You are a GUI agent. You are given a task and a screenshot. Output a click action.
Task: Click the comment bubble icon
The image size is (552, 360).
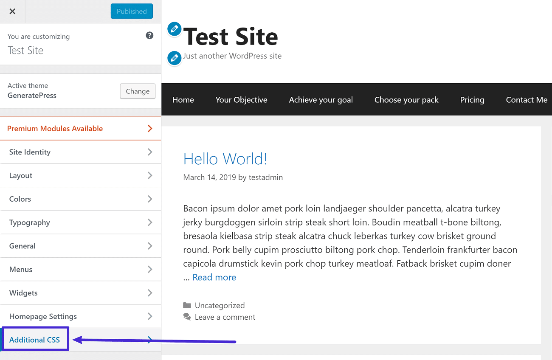(187, 317)
